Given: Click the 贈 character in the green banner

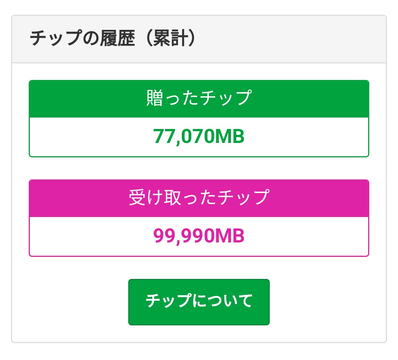Looking at the screenshot, I should [x=154, y=98].
